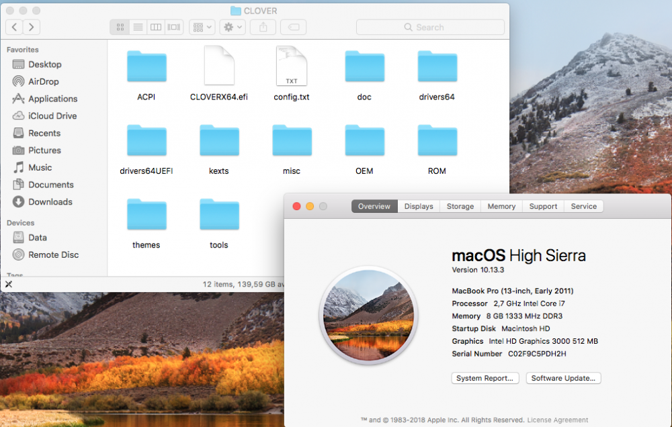Switch to the Support tab
Image resolution: width=672 pixels, height=427 pixels.
(543, 206)
